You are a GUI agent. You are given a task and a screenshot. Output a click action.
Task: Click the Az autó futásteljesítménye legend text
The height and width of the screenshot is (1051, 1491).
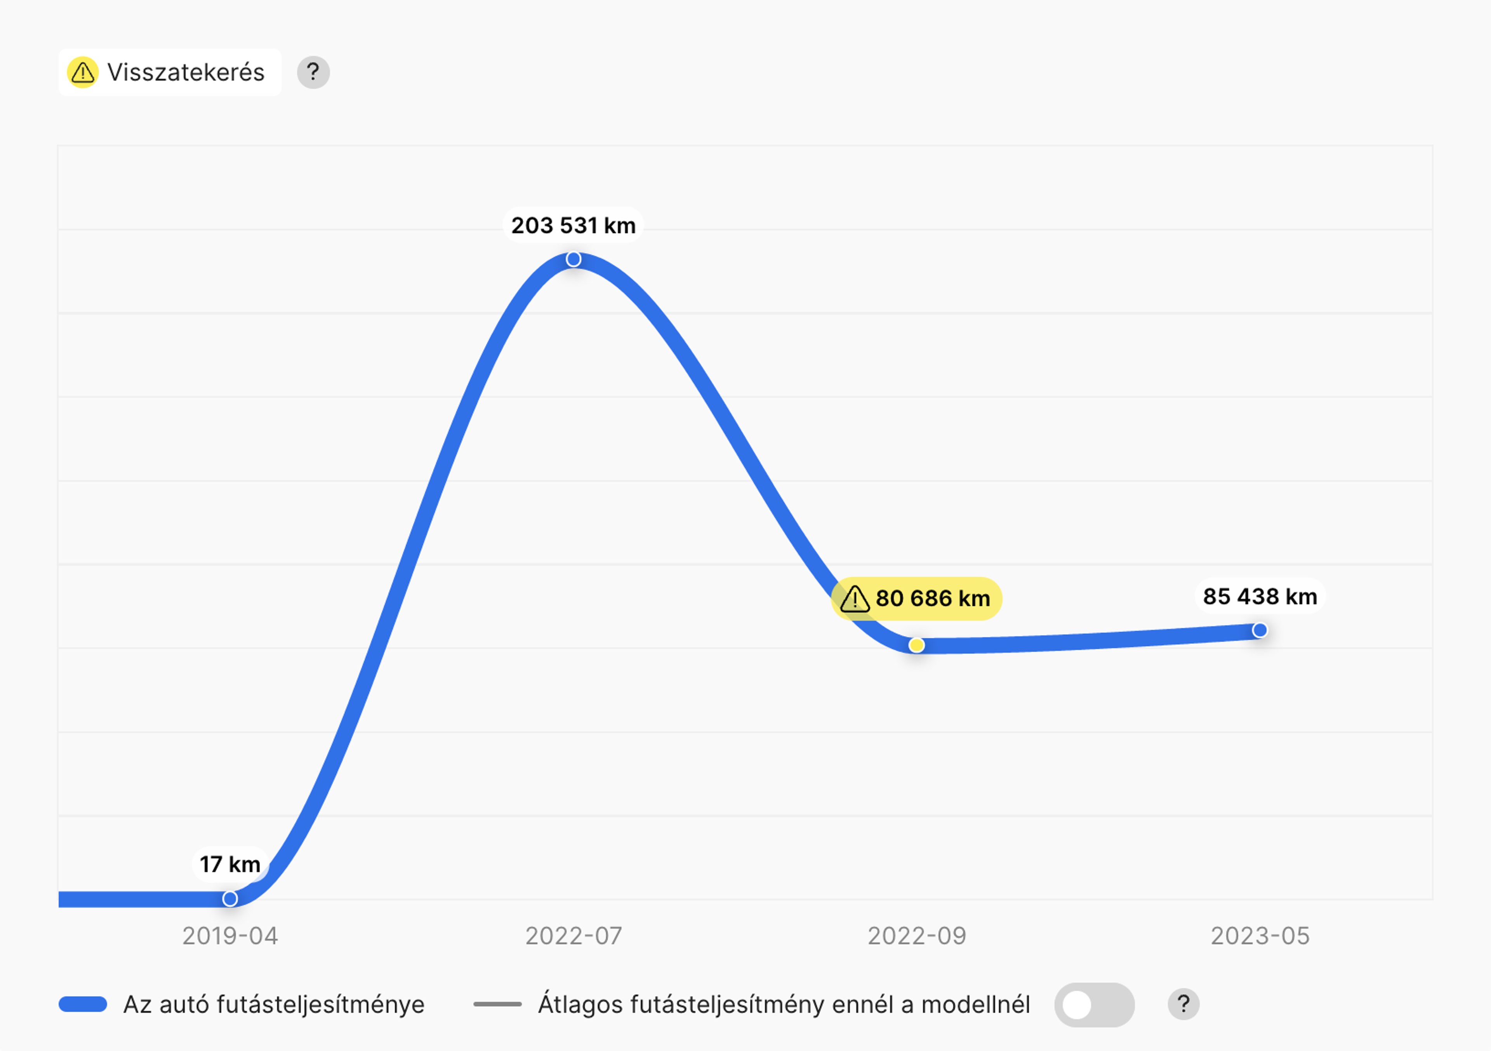[273, 1004]
